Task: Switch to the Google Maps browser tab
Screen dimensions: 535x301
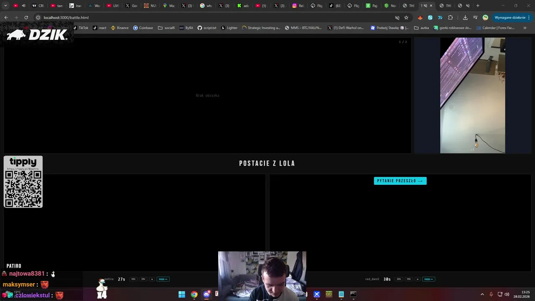Action: (x=169, y=6)
